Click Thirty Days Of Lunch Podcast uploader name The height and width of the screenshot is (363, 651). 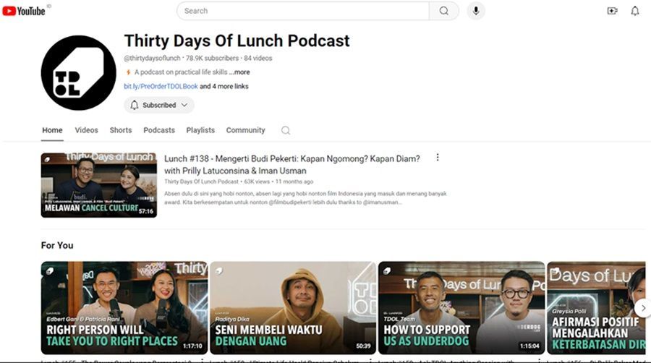[201, 181]
